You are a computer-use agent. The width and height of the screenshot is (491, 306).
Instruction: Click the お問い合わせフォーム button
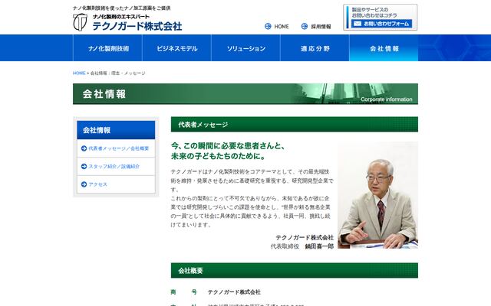coord(382,24)
